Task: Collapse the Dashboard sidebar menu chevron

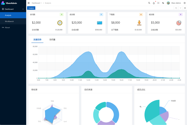Action: [x=23, y=9]
